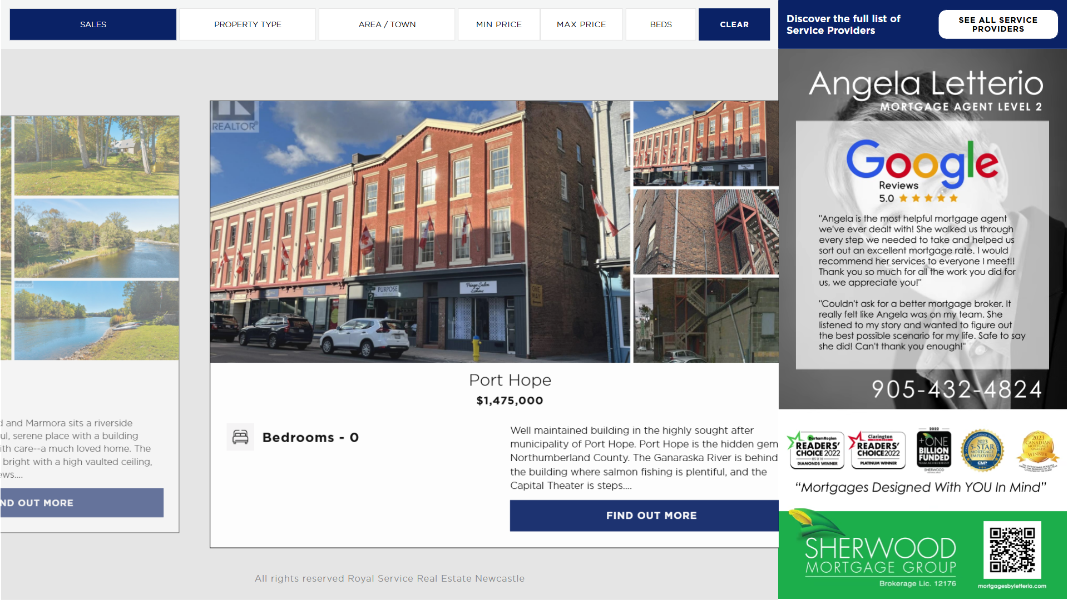Screen dimensions: 1068x600
Task: Open the Min Price dropdown
Action: click(499, 24)
